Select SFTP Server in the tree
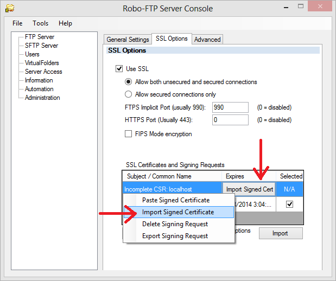 pyautogui.click(x=41, y=46)
